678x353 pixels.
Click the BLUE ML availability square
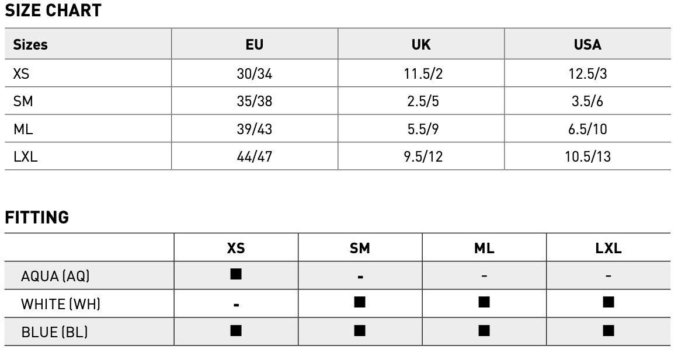[484, 330]
